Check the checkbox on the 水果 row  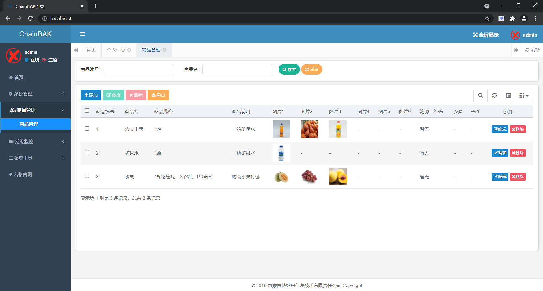87,176
